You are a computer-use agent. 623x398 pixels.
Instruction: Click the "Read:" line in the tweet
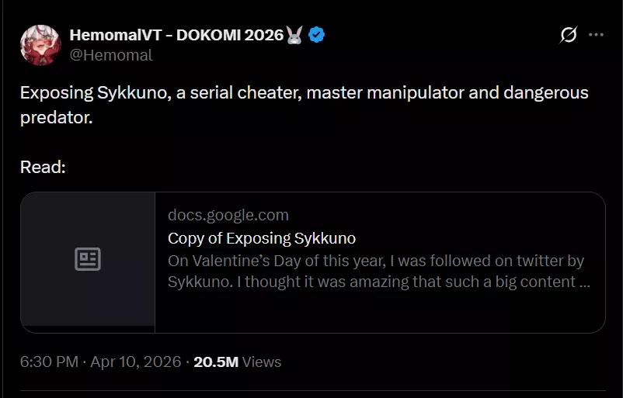click(x=43, y=167)
